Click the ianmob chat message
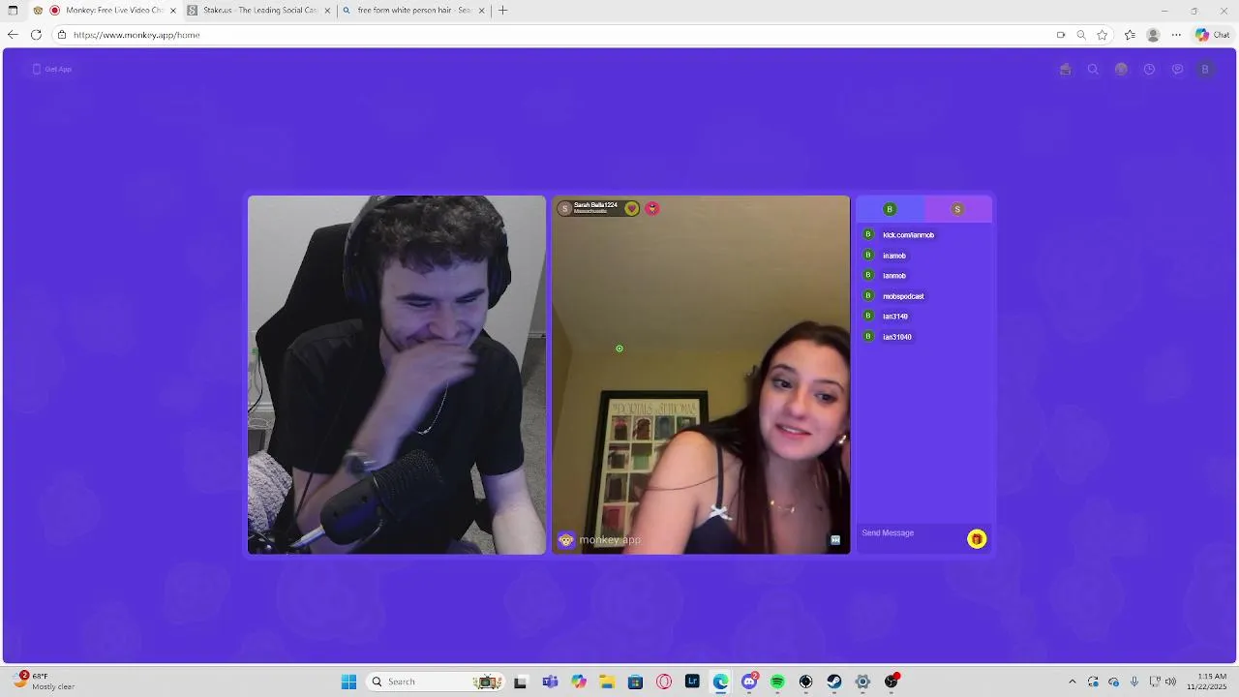 894,276
